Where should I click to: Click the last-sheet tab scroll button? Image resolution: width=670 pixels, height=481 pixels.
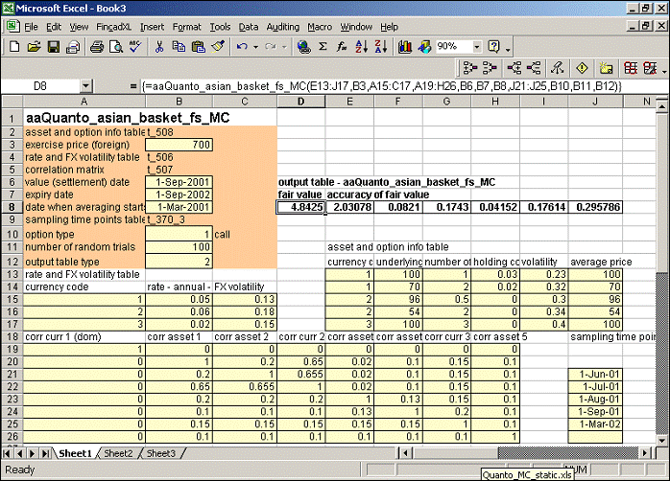[x=46, y=453]
